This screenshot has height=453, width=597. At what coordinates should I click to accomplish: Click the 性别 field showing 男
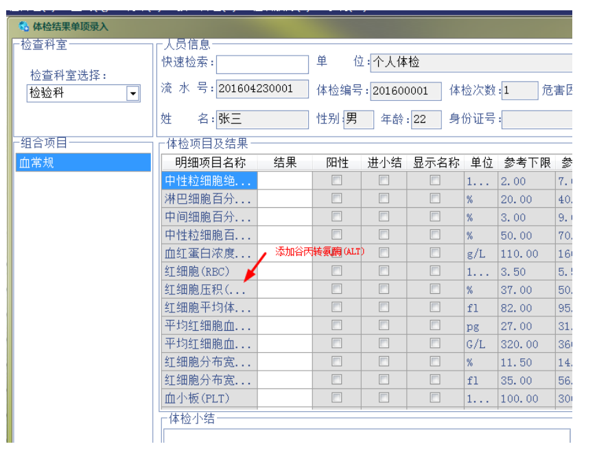[x=358, y=119]
